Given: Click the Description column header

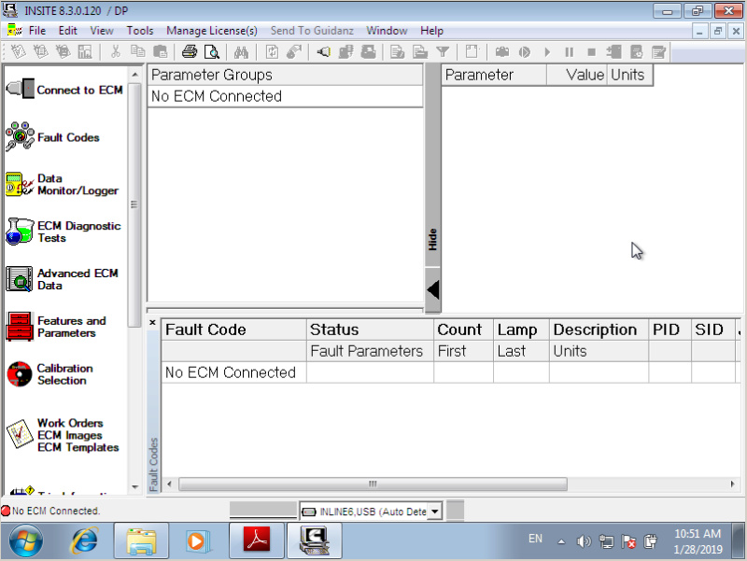Looking at the screenshot, I should [599, 330].
